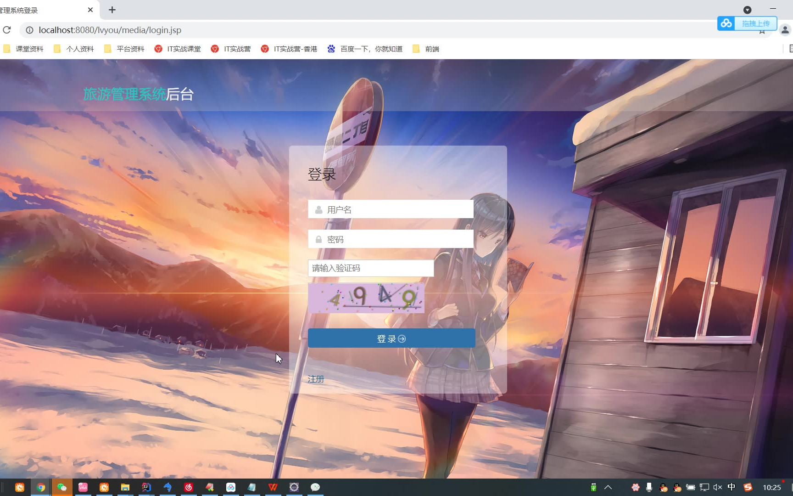This screenshot has height=496, width=793.
Task: Click the blue 登录 button
Action: [x=391, y=338]
